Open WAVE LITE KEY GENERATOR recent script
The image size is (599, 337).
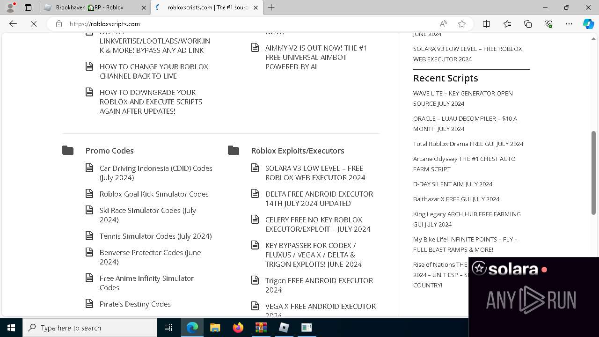pyautogui.click(x=463, y=98)
